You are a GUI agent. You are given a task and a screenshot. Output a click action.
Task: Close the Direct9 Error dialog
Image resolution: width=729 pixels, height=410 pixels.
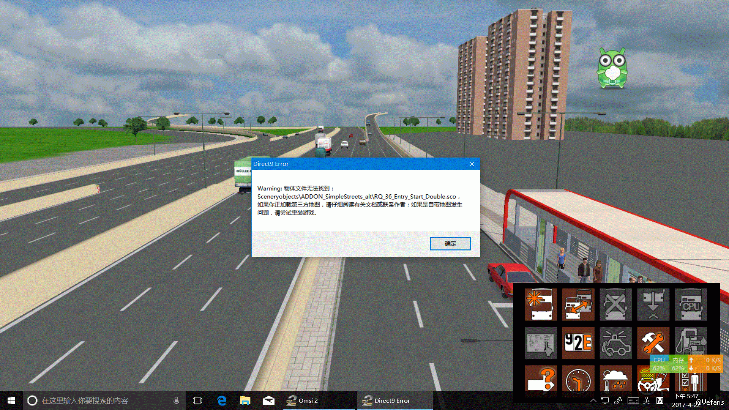pyautogui.click(x=472, y=164)
